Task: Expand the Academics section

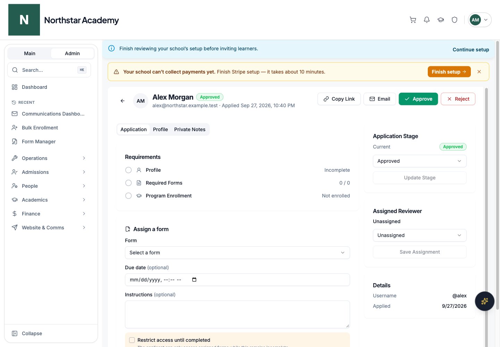Action: (49, 200)
